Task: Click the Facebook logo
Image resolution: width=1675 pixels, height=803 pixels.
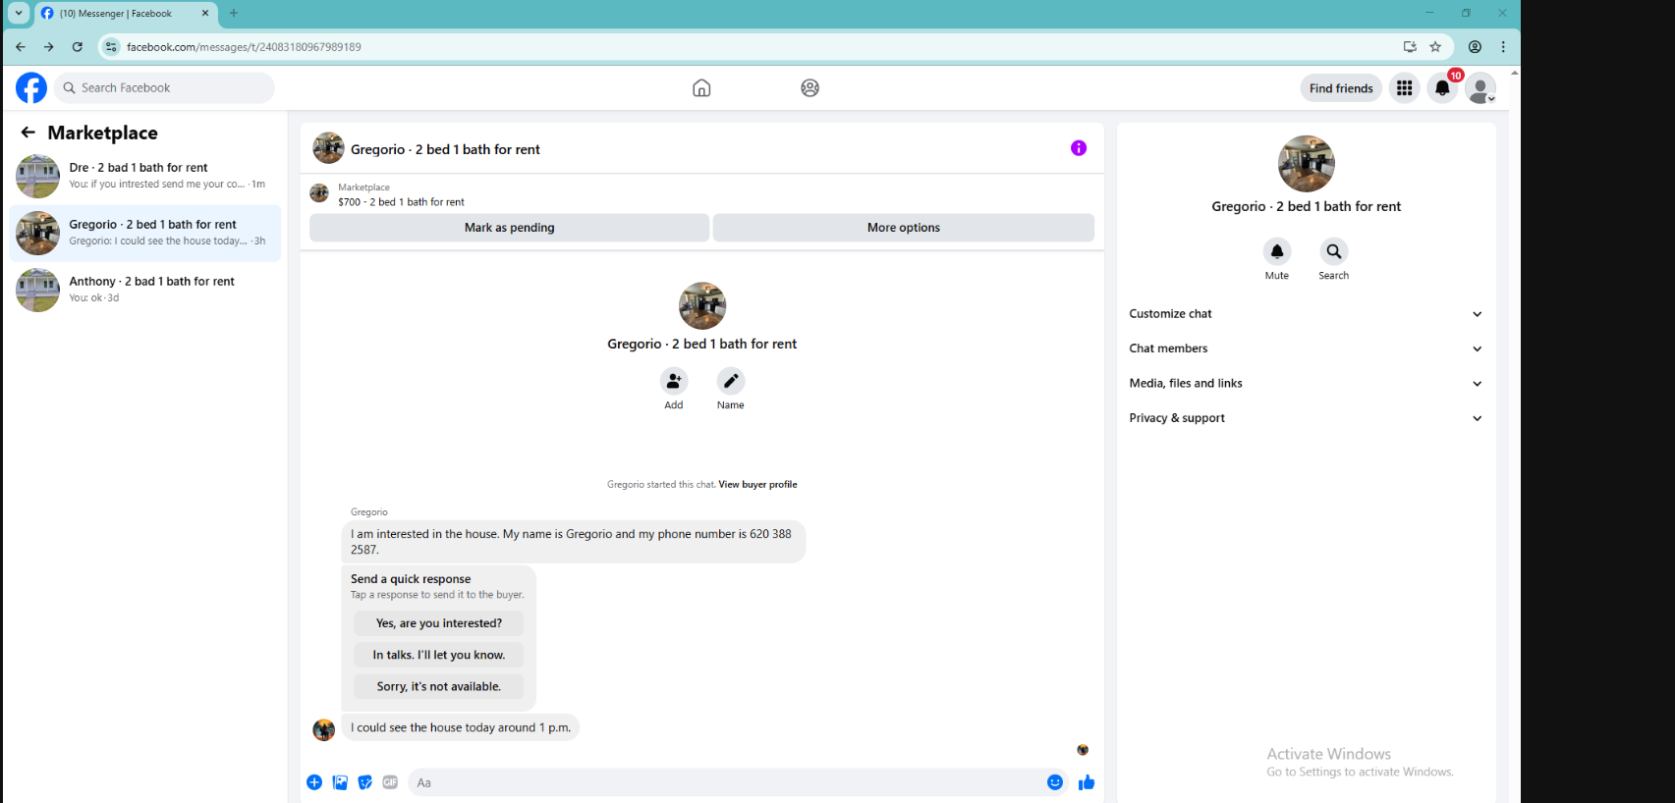Action: [x=31, y=88]
